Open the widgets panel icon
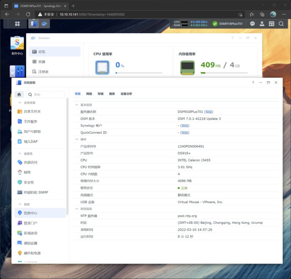The height and width of the screenshot is (279, 291). (x=272, y=24)
